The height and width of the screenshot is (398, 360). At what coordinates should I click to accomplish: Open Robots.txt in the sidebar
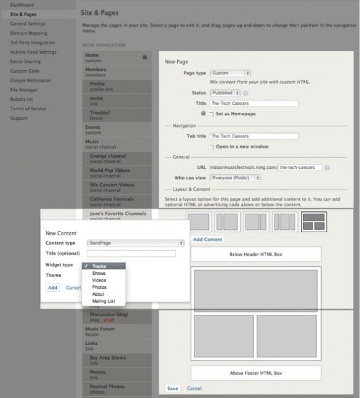click(x=22, y=99)
